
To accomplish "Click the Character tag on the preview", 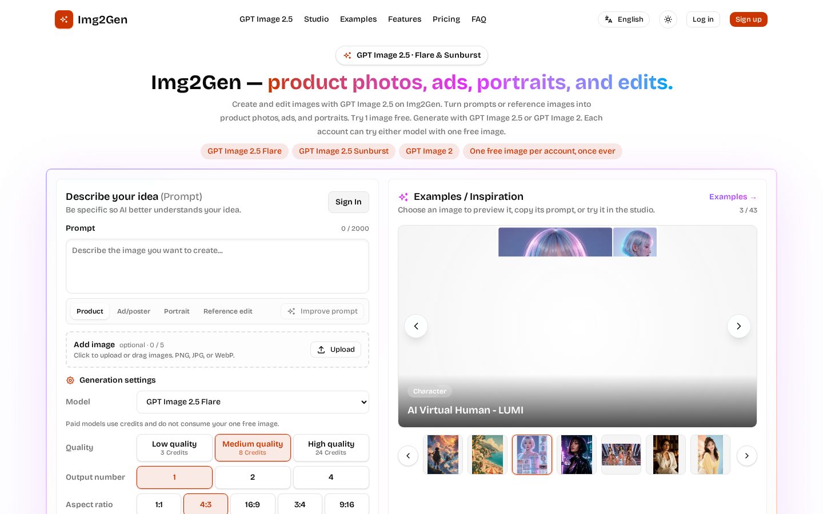I will coord(430,391).
